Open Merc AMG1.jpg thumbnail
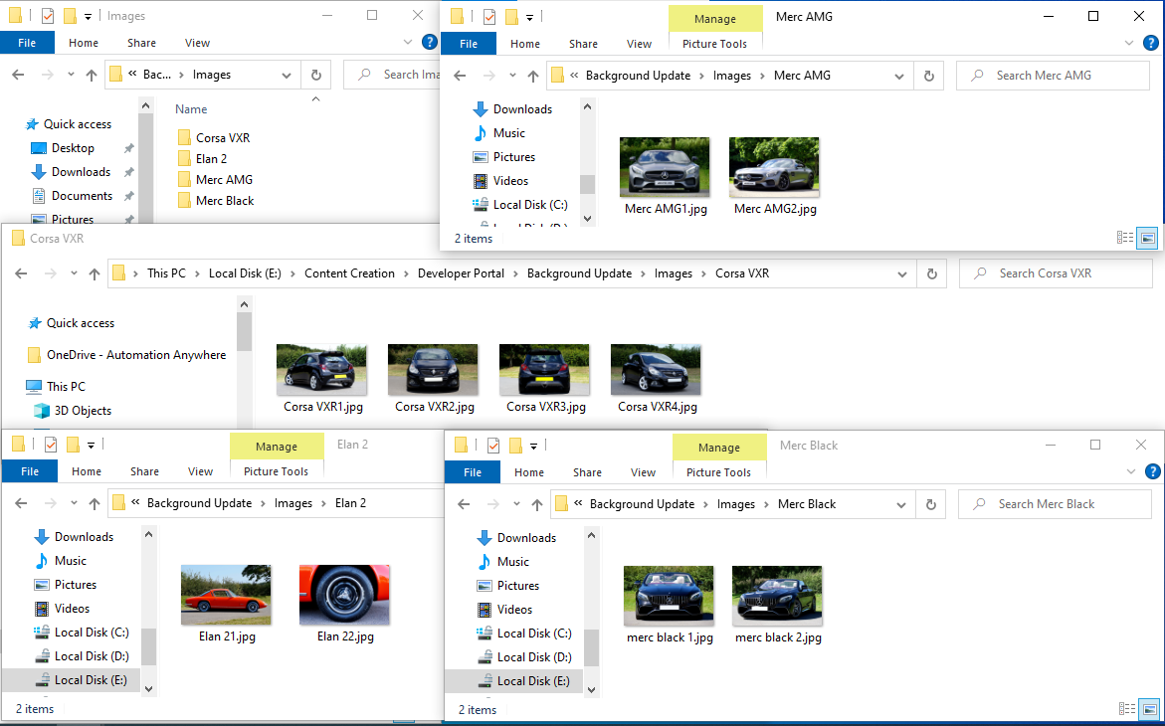Screen dimensions: 1165x726 [665, 166]
